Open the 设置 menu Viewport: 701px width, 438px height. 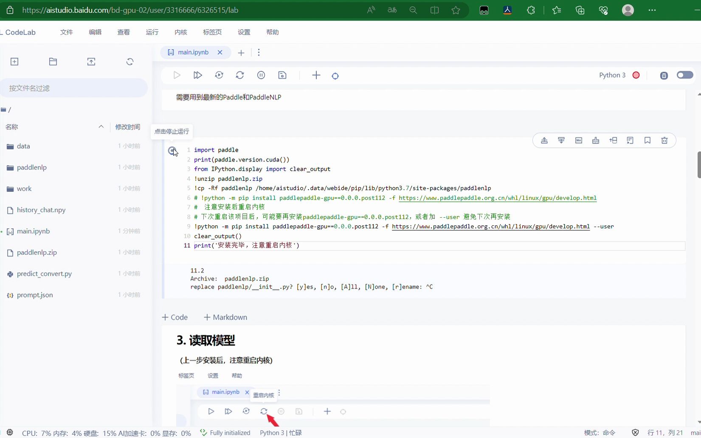tap(244, 32)
